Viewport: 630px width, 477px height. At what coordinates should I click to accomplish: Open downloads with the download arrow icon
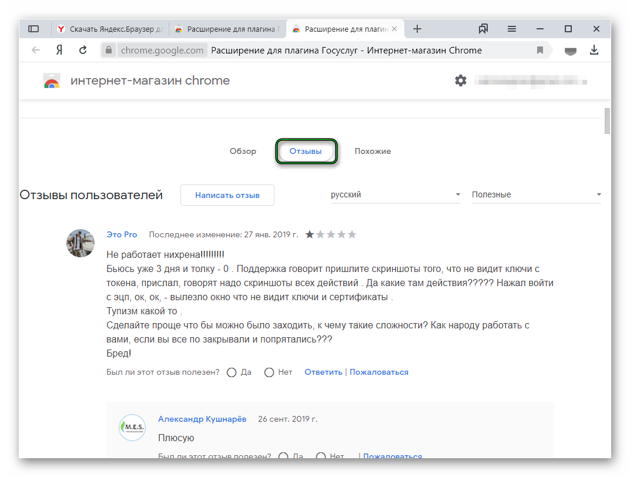point(594,50)
